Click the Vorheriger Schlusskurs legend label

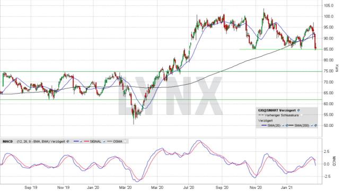pyautogui.click(x=282, y=115)
